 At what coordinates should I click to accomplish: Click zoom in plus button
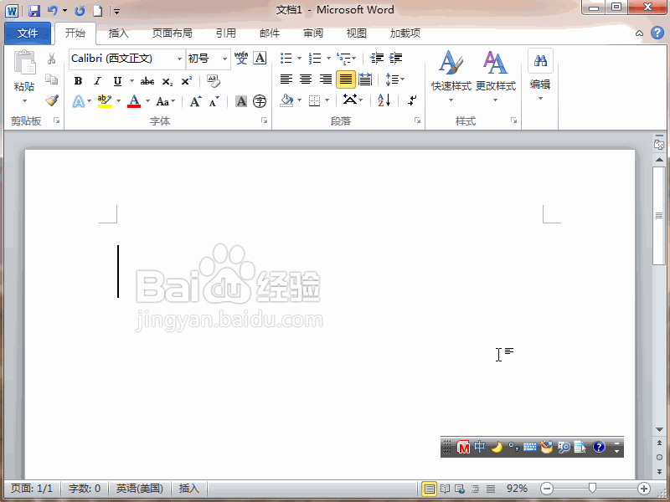point(644,489)
